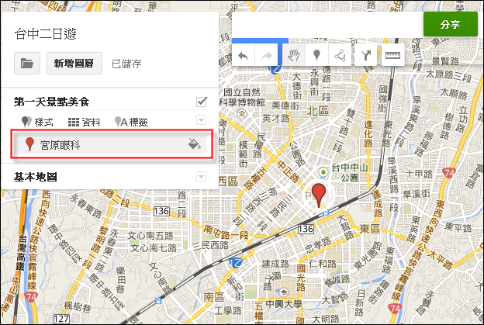The image size is (484, 325).
Task: Click the 台中中山公園 park icon on map
Action: click(323, 172)
